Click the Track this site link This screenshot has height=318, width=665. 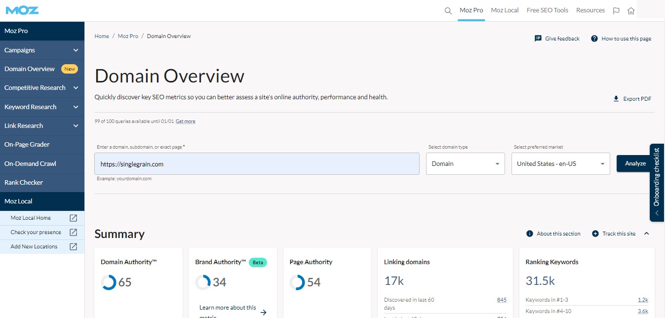pyautogui.click(x=619, y=234)
